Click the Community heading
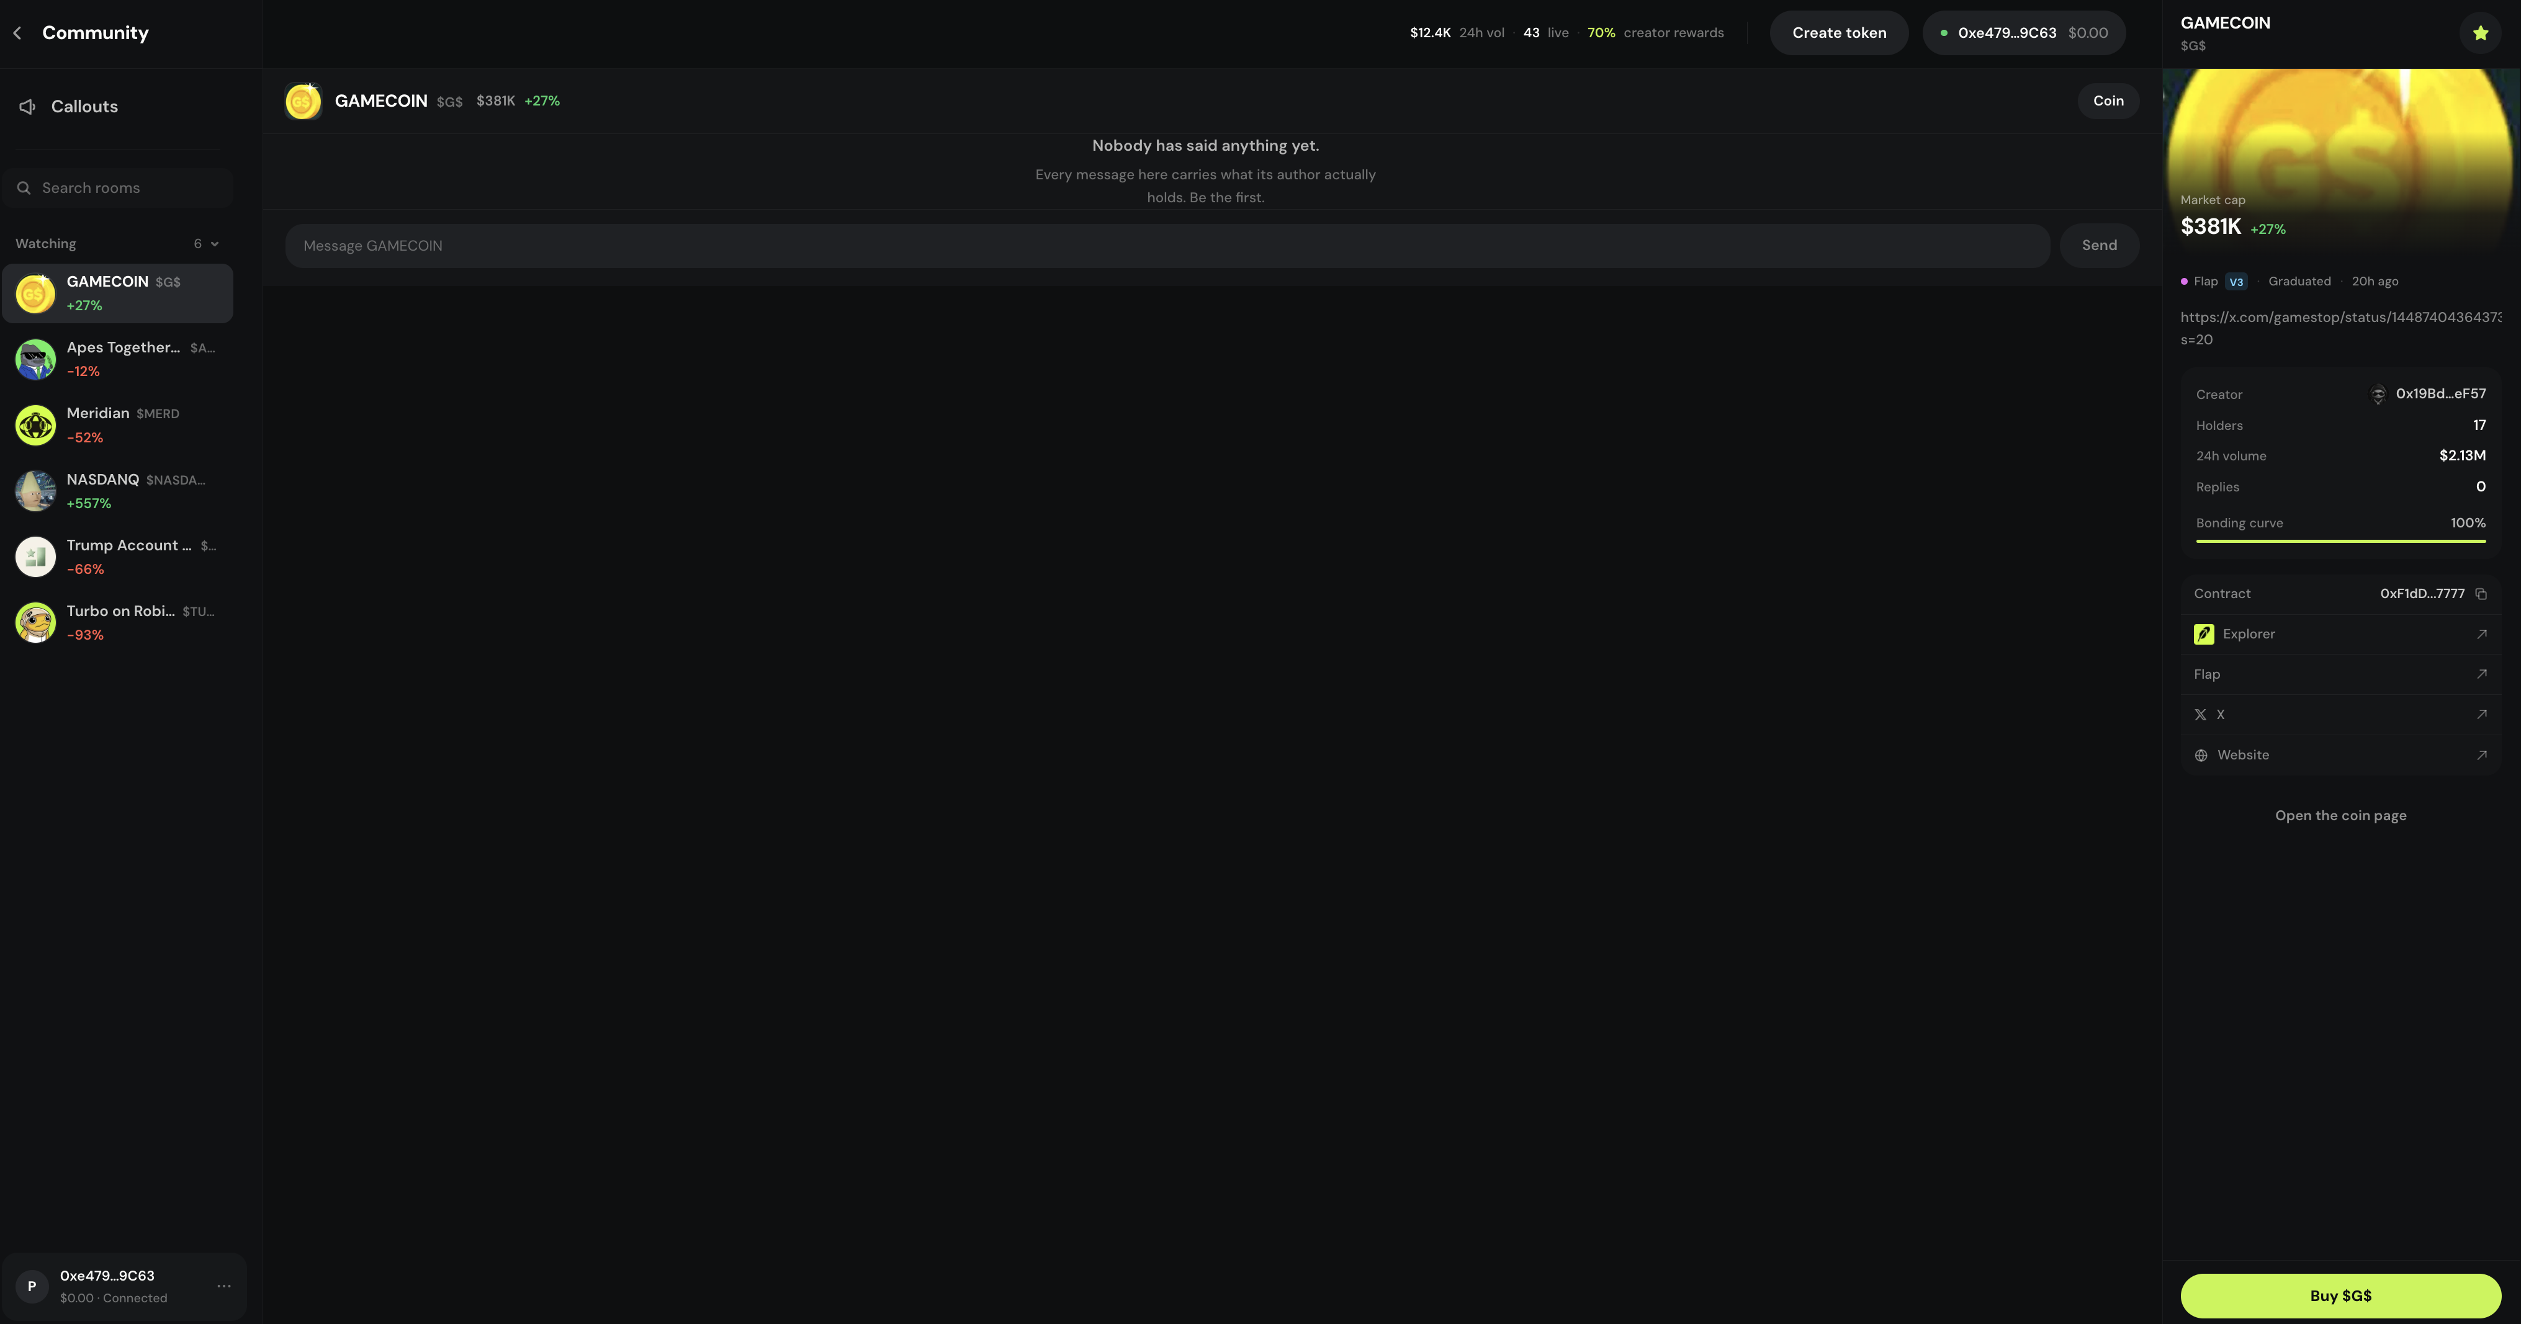 click(x=95, y=34)
